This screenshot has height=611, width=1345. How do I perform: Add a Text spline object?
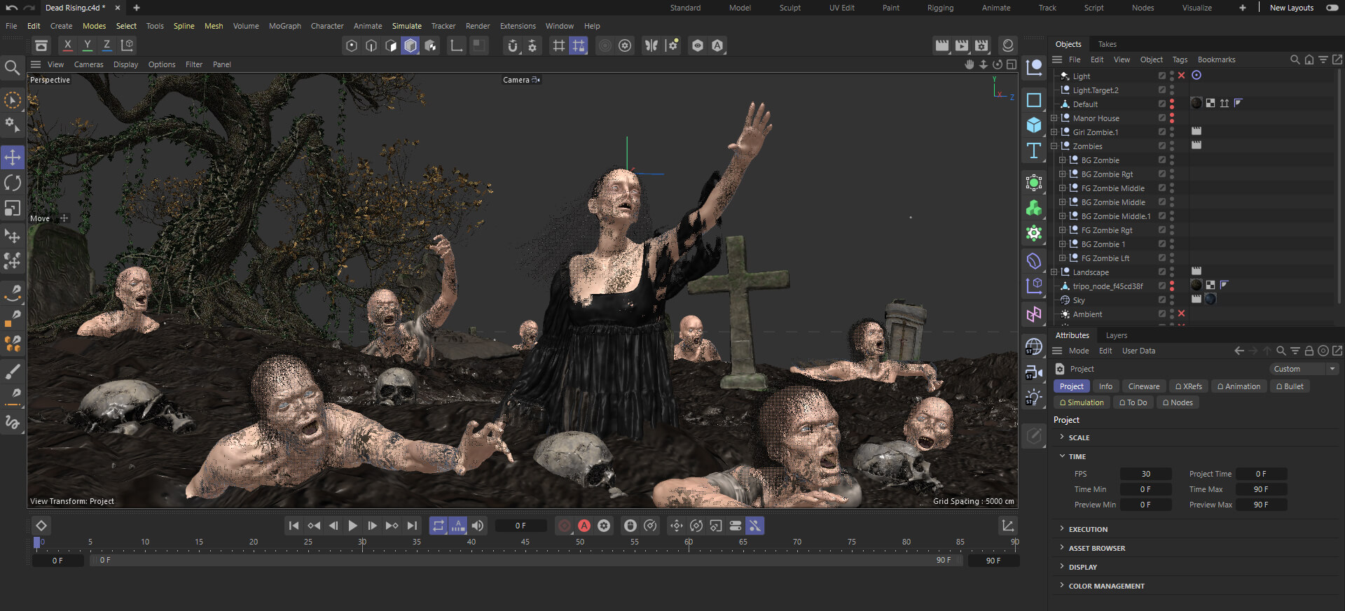[x=1034, y=150]
